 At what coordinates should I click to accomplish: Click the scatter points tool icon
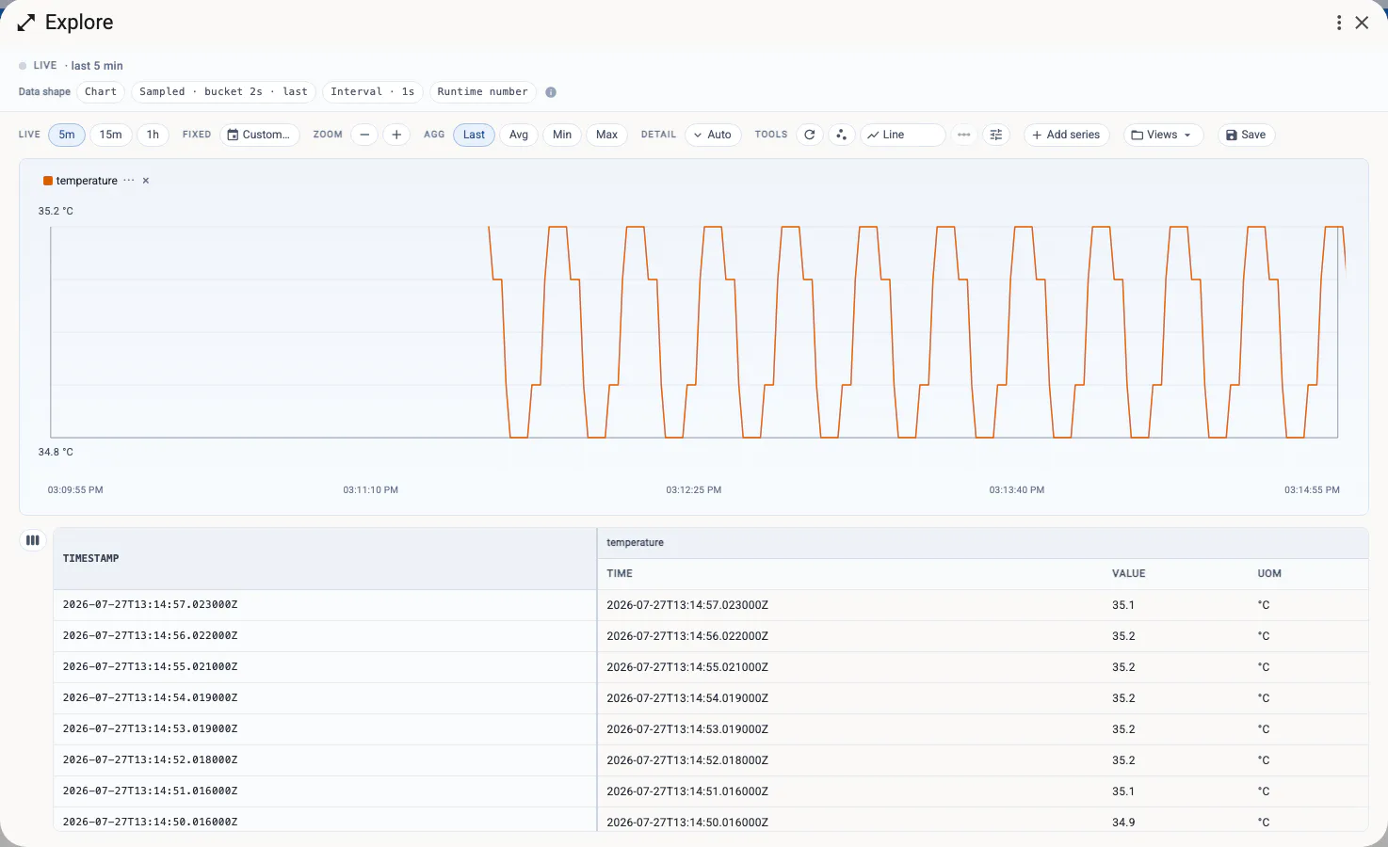coord(841,135)
